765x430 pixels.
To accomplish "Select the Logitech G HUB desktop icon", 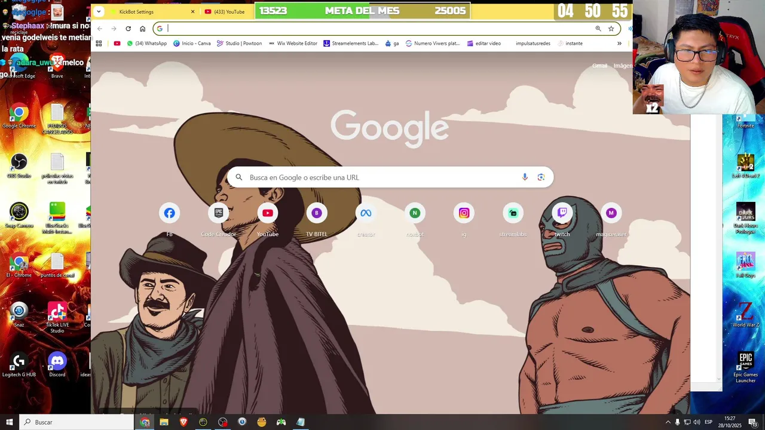I will [x=19, y=365].
